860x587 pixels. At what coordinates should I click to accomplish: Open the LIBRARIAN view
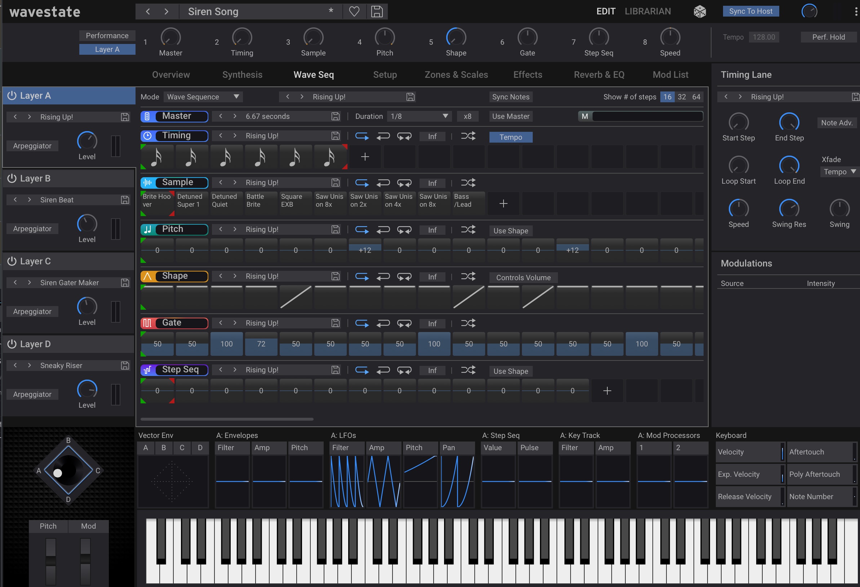click(647, 11)
